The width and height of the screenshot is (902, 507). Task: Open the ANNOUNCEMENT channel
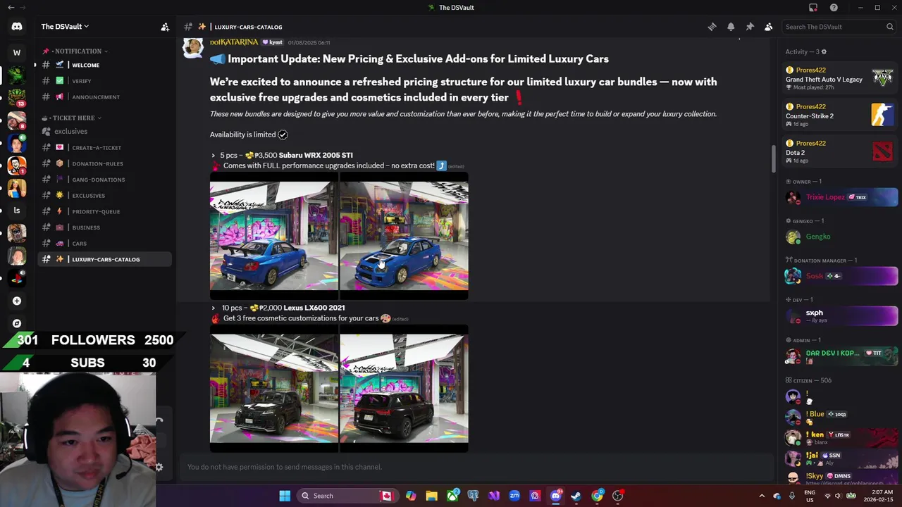[x=104, y=97]
